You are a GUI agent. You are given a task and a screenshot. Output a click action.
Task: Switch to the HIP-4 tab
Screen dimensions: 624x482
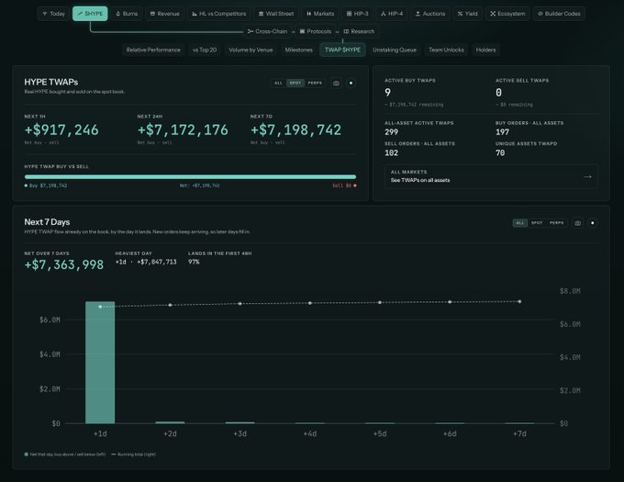click(x=392, y=14)
